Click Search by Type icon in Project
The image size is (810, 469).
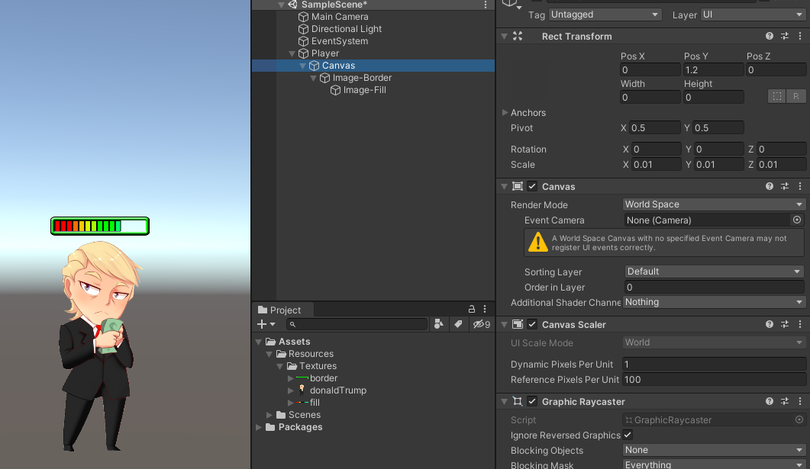tap(438, 324)
